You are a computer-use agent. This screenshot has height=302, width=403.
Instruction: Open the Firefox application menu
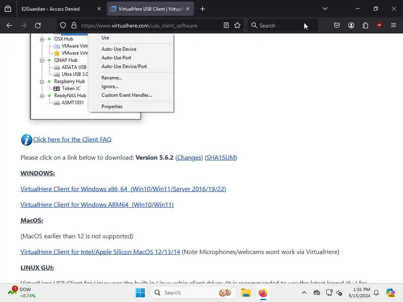(x=394, y=26)
